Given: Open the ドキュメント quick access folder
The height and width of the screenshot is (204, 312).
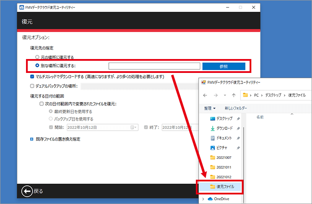Looking at the screenshot, I should point(224,138).
